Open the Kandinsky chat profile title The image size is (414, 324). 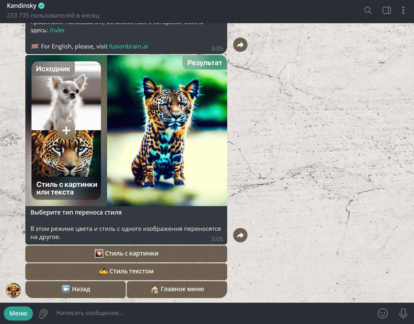(x=22, y=6)
